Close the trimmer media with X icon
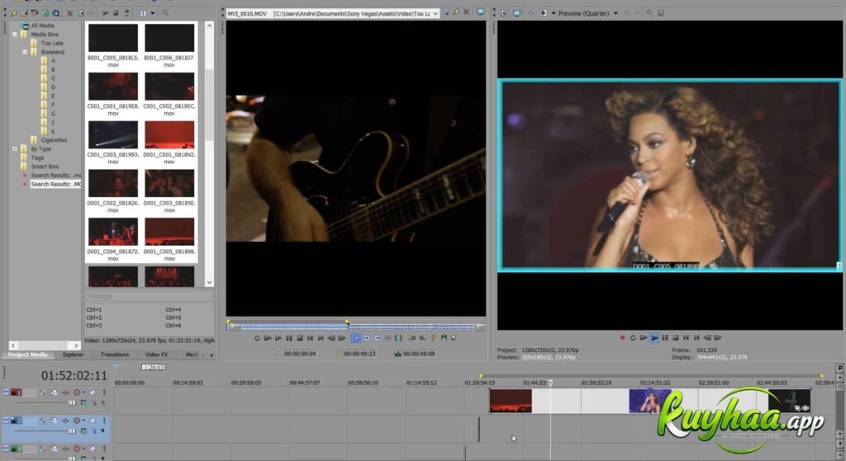 pyautogui.click(x=466, y=12)
